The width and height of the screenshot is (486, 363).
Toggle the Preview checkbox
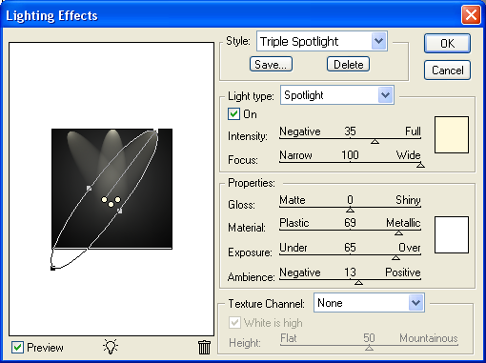(17, 348)
